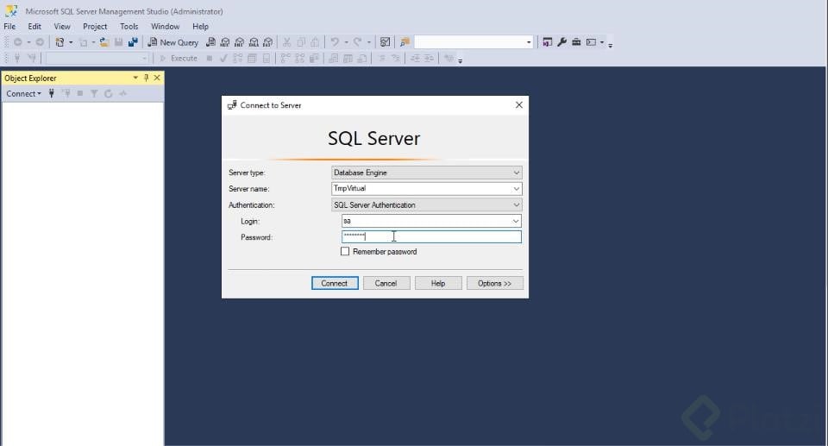Click the New Project icon in toolbar
Viewport: 828px width, 446px height.
(x=60, y=42)
